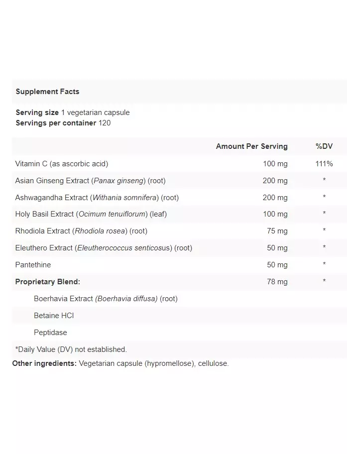Viewport: 347px width, 454px height.
Task: Click the 111% daily value figure
Action: [x=324, y=164]
